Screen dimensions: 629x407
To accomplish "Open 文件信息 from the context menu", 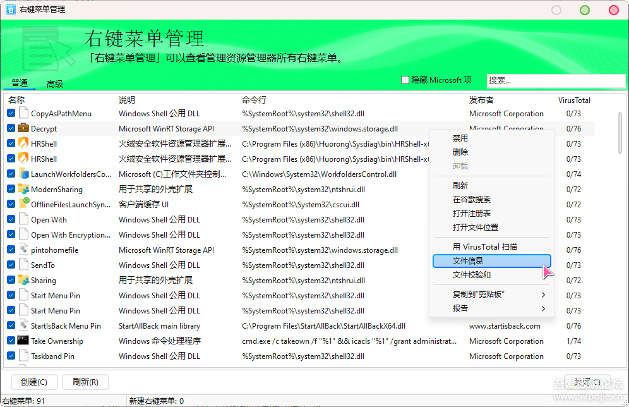I will tap(492, 261).
